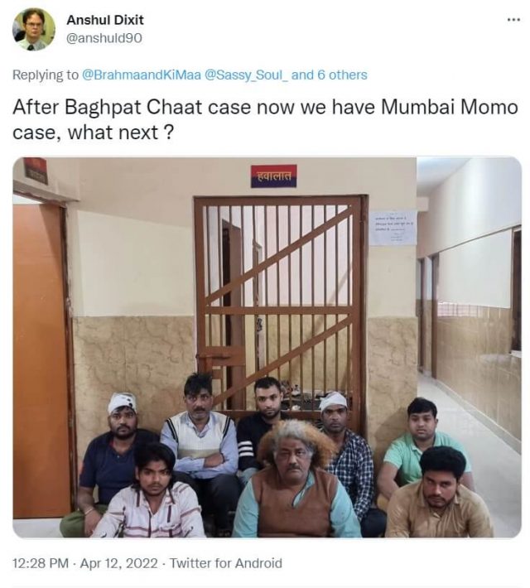Image resolution: width=530 pixels, height=588 pixels.
Task: Click the display name Anshul Dixit
Action: tap(105, 20)
